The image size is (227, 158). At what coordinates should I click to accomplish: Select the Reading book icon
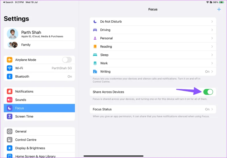pyautogui.click(x=95, y=46)
